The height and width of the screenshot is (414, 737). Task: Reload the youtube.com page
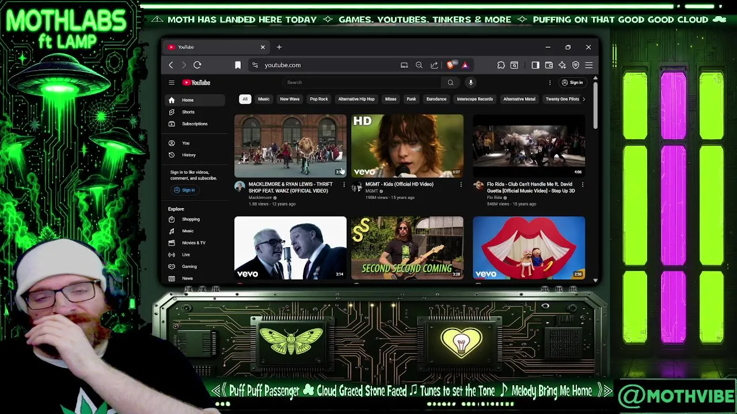[197, 65]
